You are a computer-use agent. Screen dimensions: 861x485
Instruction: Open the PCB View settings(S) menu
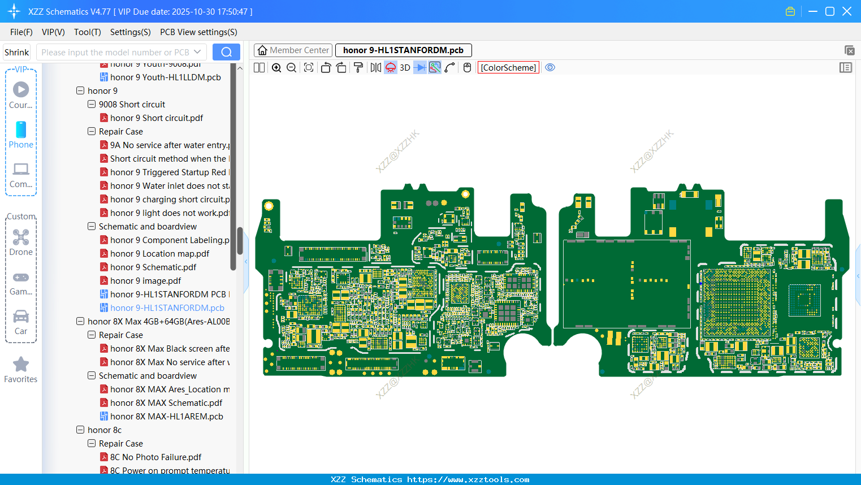pos(198,32)
